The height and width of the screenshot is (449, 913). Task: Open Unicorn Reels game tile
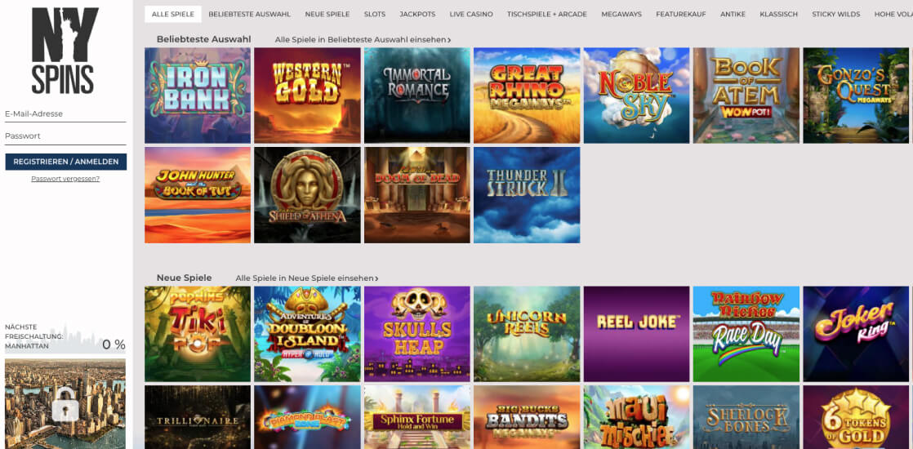527,334
